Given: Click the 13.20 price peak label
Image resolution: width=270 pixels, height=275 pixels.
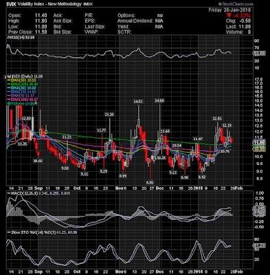Looking at the screenshot, I should [109, 114].
